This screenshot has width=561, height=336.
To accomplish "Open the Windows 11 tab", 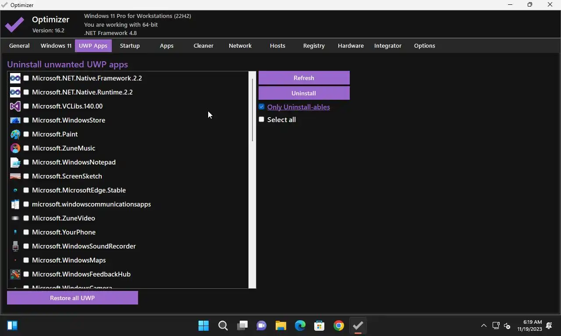I will (56, 45).
